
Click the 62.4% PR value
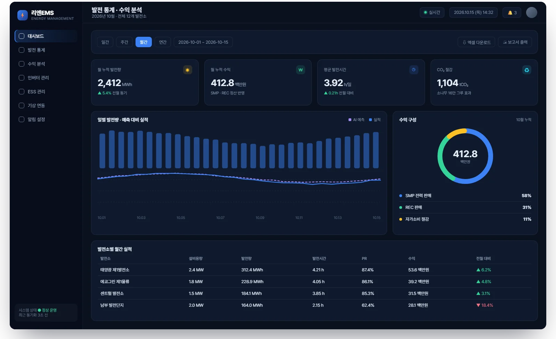pos(368,305)
